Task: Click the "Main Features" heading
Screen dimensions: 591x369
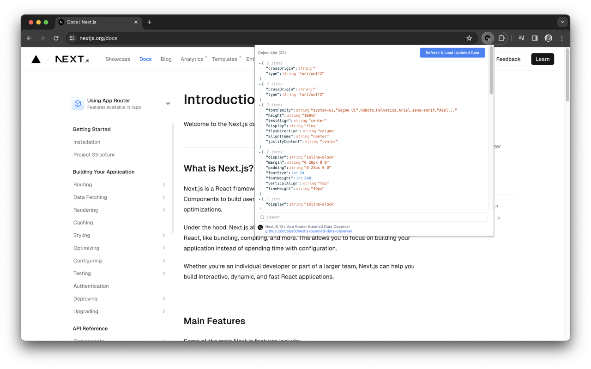Action: tap(214, 321)
